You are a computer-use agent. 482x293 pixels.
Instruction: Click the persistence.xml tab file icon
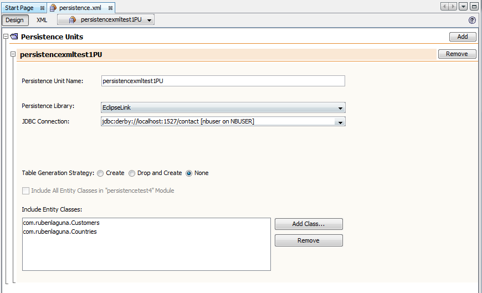tap(53, 8)
